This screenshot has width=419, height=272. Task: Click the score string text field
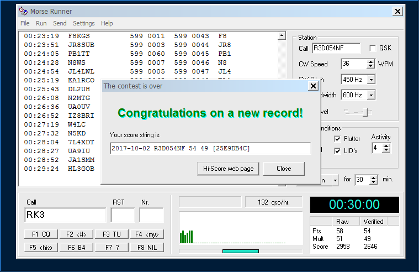tap(210, 148)
